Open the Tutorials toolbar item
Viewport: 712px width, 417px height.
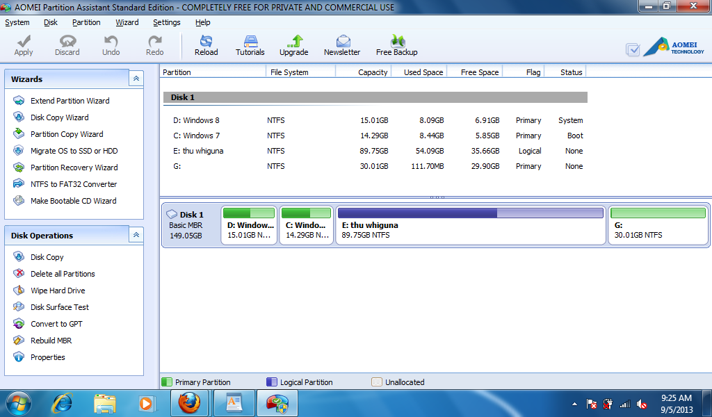tap(250, 45)
